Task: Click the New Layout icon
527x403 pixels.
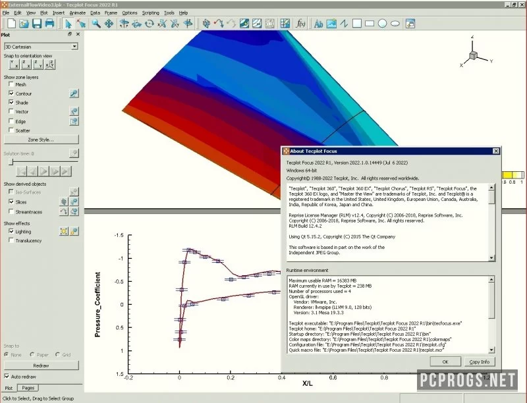Action: [x=12, y=24]
